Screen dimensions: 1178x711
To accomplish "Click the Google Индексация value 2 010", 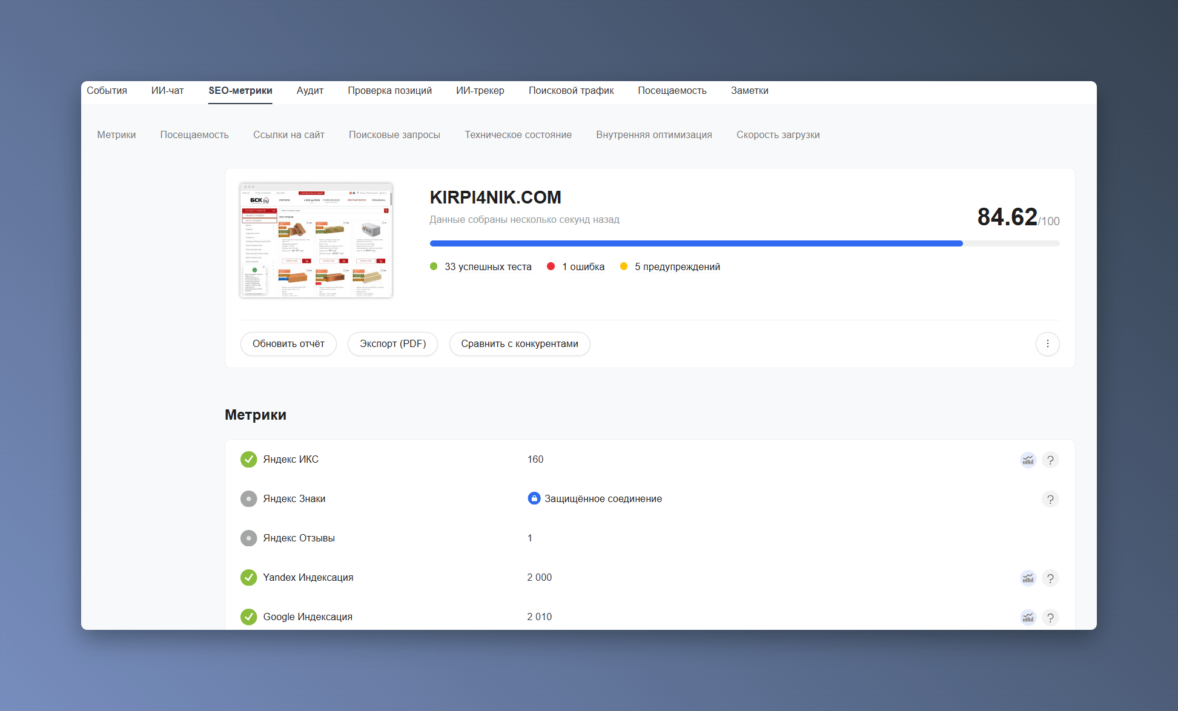I will (x=540, y=617).
